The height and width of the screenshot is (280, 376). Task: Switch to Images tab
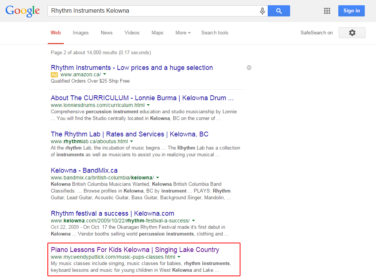81,33
